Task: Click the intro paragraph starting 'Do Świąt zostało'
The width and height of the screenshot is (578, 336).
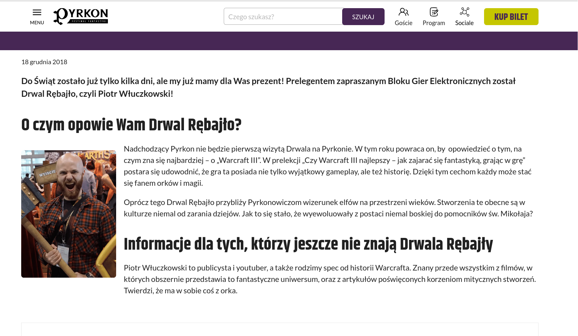Action: click(x=268, y=87)
